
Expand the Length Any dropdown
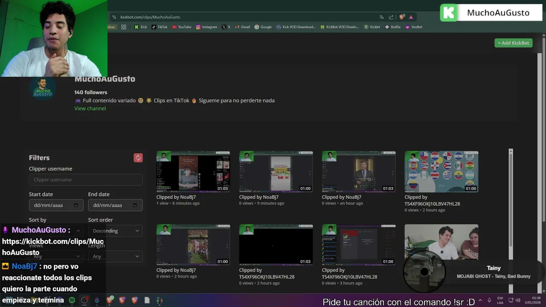coord(115,256)
